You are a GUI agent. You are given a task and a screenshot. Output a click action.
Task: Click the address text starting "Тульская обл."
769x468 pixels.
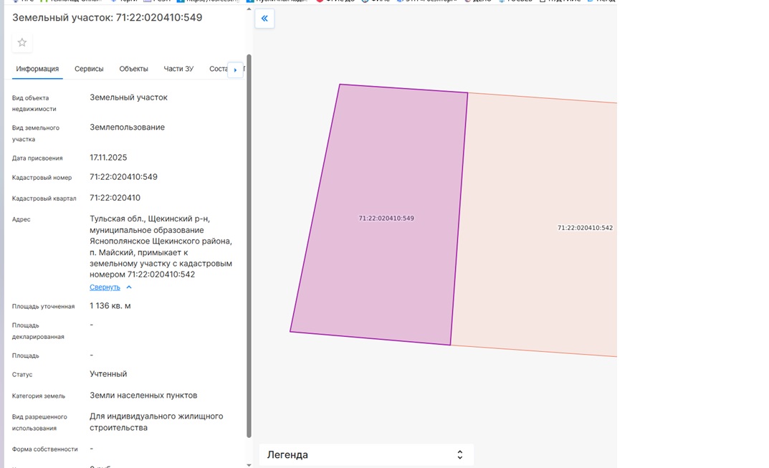(x=161, y=247)
